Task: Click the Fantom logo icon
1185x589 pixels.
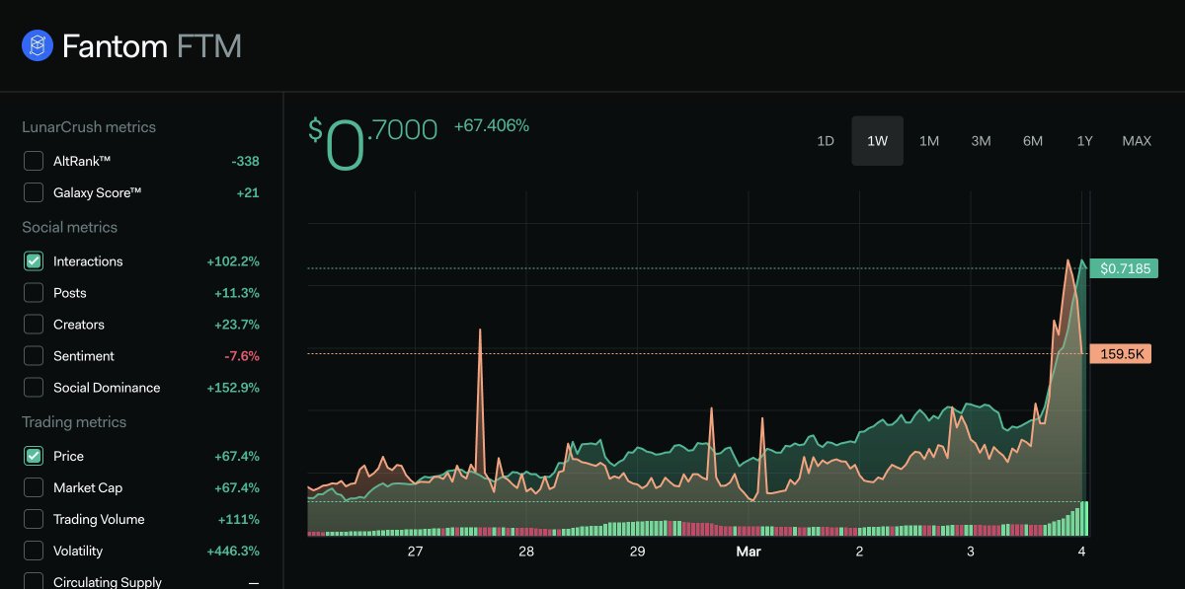Action: coord(38,45)
